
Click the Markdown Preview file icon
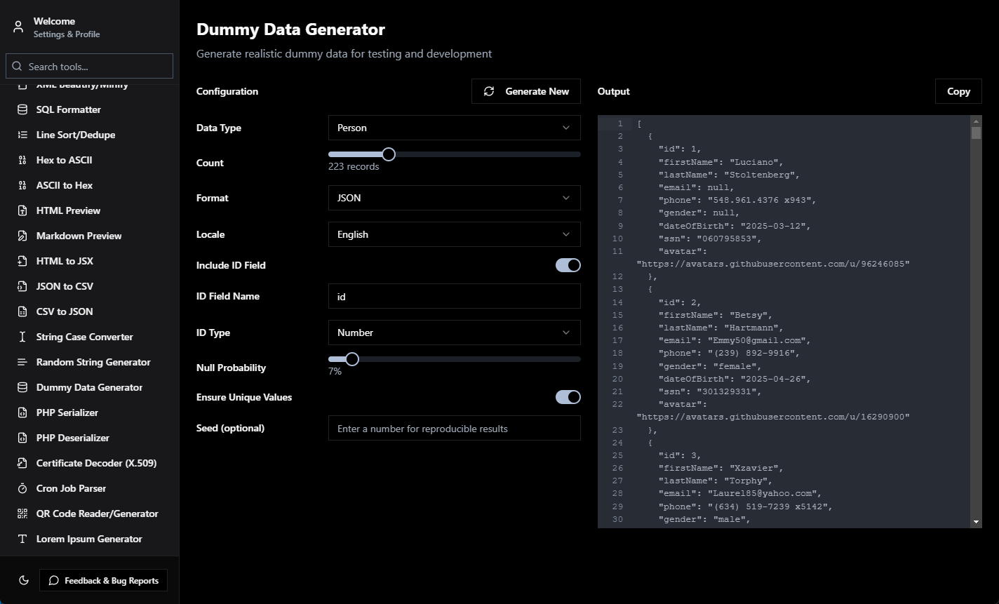tap(22, 236)
